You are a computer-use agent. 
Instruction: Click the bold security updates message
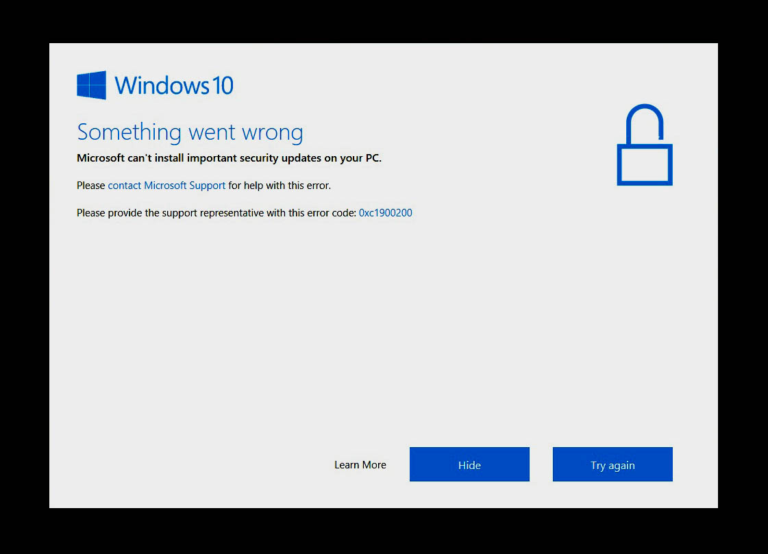click(229, 158)
